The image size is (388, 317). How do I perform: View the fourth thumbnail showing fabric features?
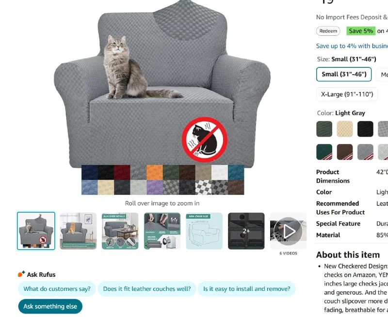tap(162, 231)
